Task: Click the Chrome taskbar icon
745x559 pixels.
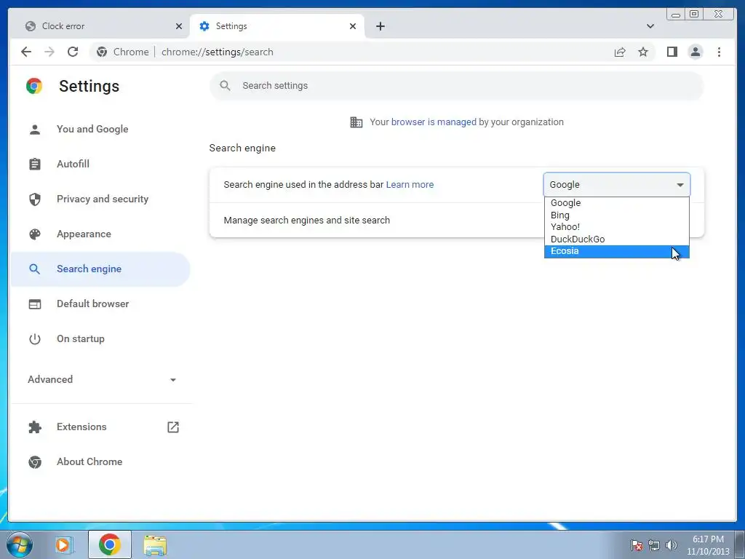Action: pos(110,544)
